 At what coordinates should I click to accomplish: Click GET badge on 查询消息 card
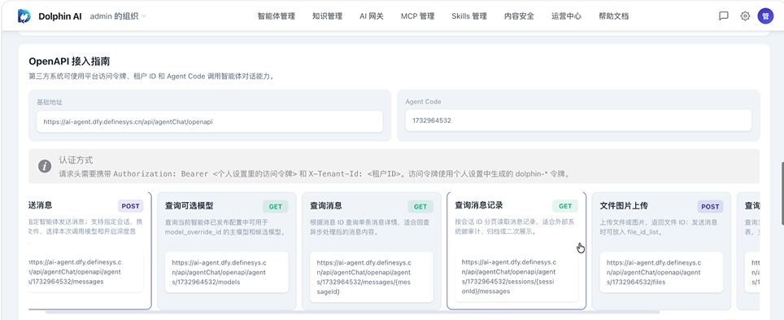click(420, 206)
